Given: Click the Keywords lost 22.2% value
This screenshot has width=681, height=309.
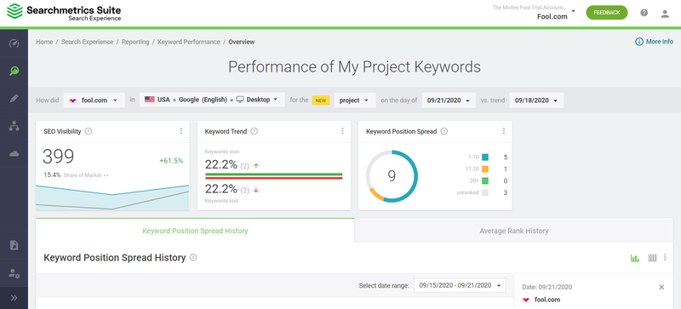Looking at the screenshot, I should pos(221,189).
